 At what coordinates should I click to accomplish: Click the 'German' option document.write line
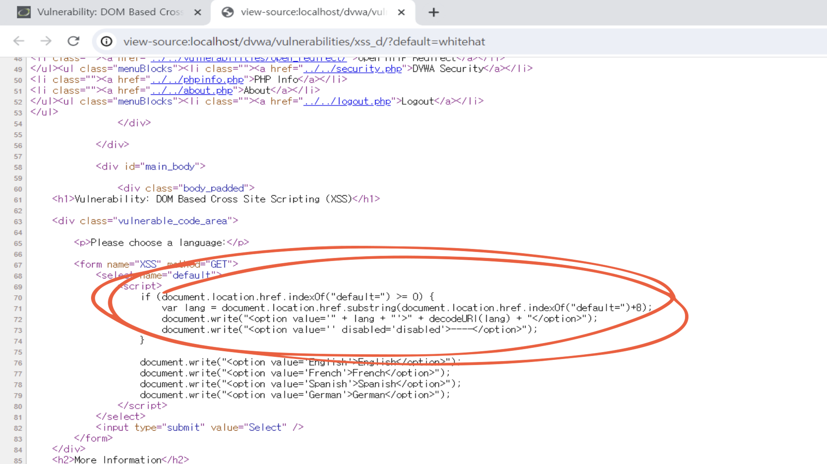point(295,395)
